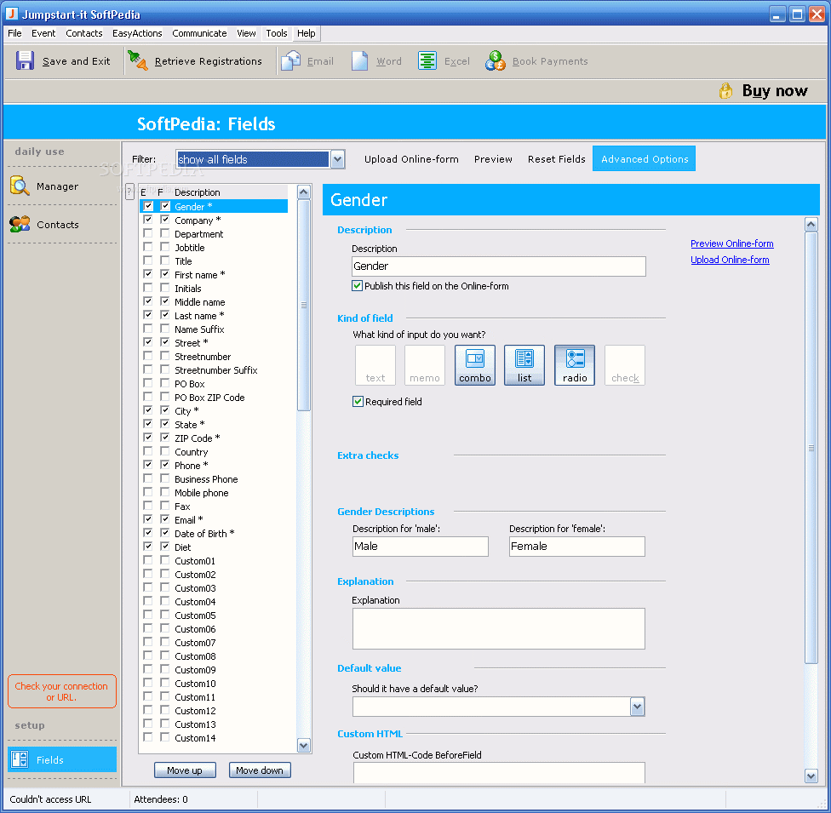Open the Communicate menu
This screenshot has height=813, width=831.
click(199, 33)
